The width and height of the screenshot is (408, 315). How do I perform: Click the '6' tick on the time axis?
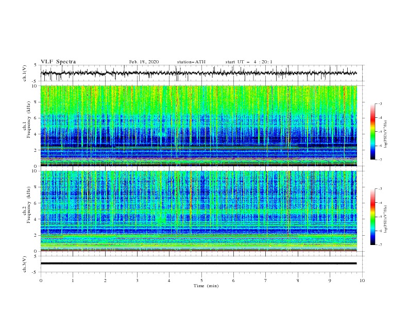[x=233, y=281]
